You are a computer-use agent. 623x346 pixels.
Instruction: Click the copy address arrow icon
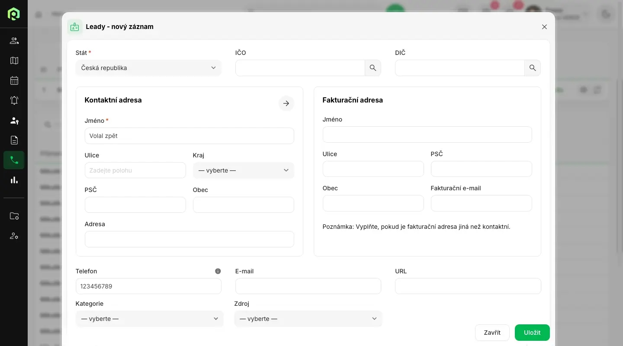286,103
